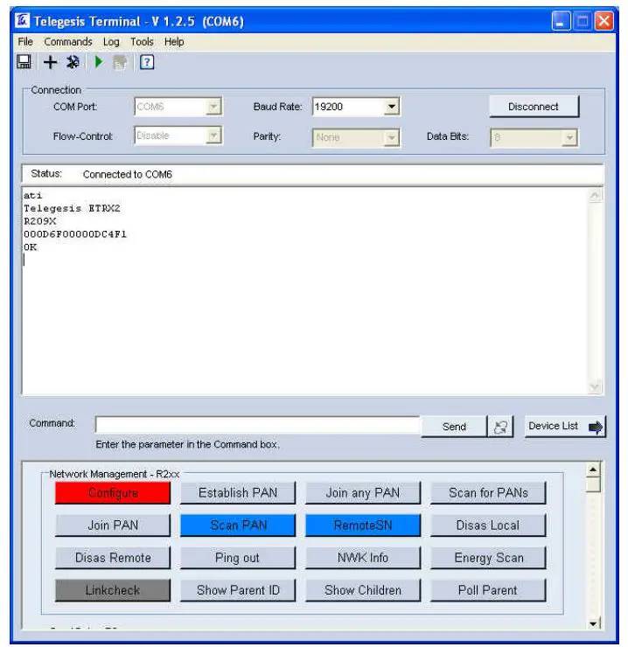
Task: Open help via the question mark icon
Action: click(147, 62)
